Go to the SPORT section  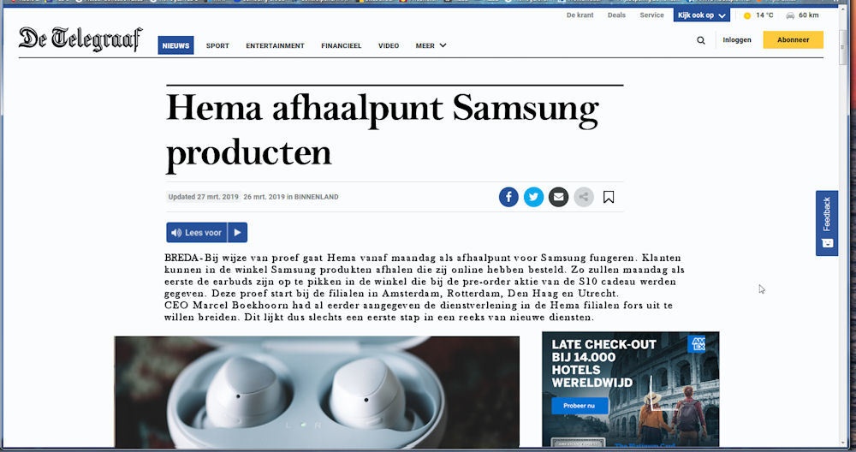(x=217, y=46)
